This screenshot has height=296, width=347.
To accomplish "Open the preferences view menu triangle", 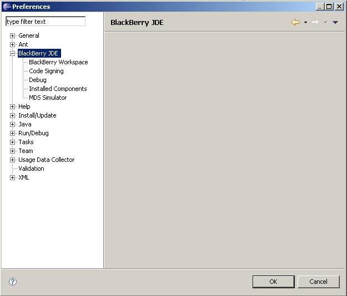I will click(x=335, y=23).
